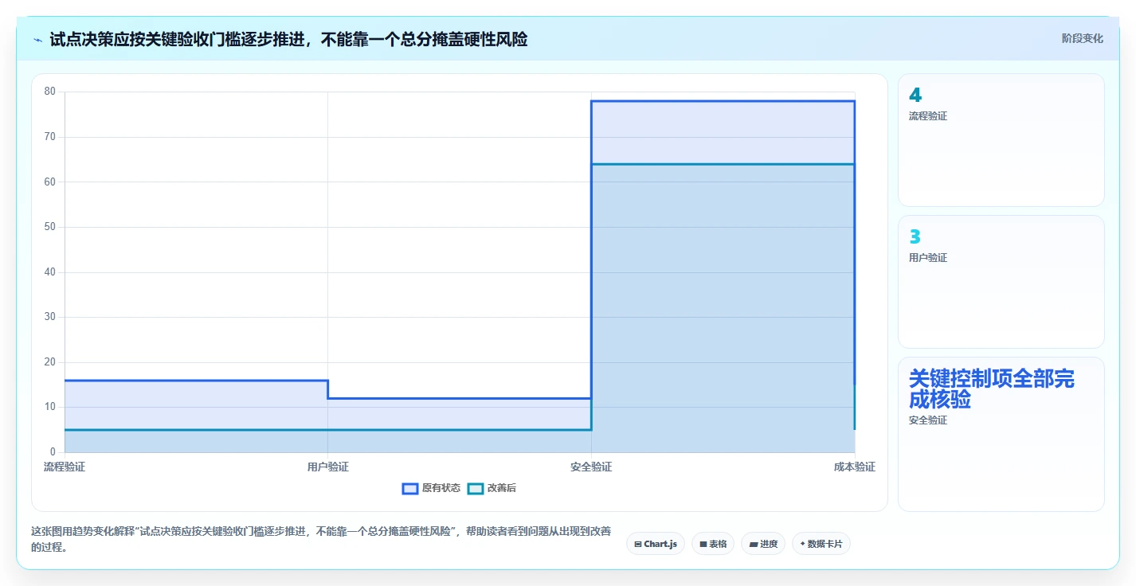This screenshot has height=586, width=1136.
Task: Click the number 3 in second card
Action: [x=915, y=237]
